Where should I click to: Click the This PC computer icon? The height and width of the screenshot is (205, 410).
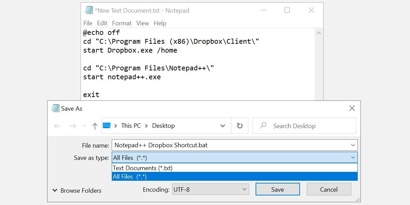[107, 126]
